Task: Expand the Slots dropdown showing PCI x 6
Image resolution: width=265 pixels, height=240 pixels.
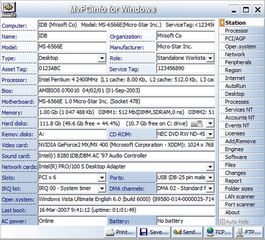Action: click(102, 178)
